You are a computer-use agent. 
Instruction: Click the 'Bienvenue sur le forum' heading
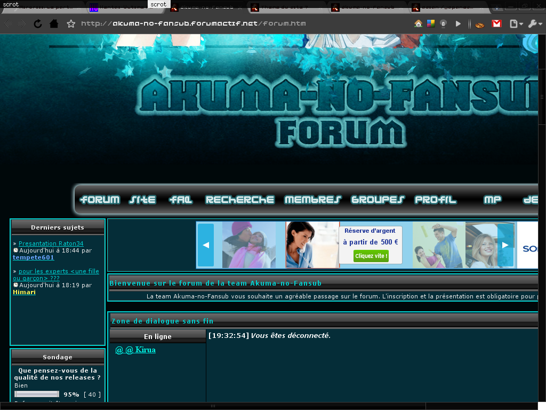[215, 283]
